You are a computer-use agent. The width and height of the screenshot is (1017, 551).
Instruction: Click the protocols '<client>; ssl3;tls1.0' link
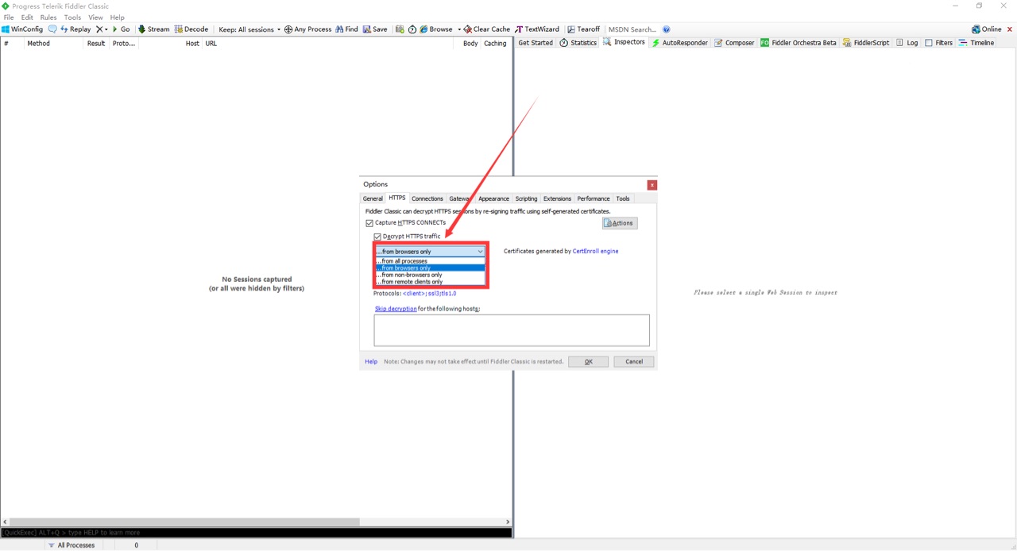tap(429, 294)
